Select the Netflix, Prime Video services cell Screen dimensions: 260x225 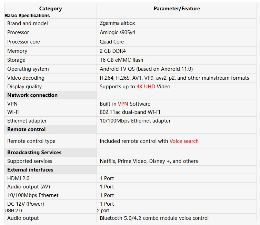point(149,161)
